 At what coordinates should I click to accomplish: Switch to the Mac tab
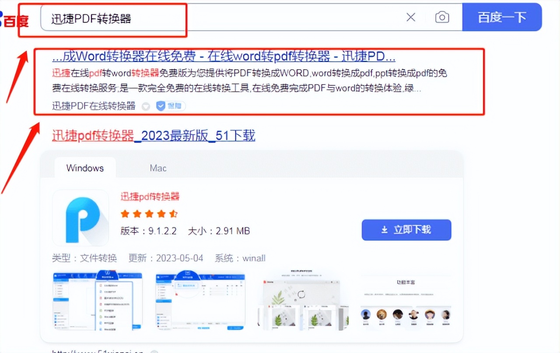(x=158, y=168)
